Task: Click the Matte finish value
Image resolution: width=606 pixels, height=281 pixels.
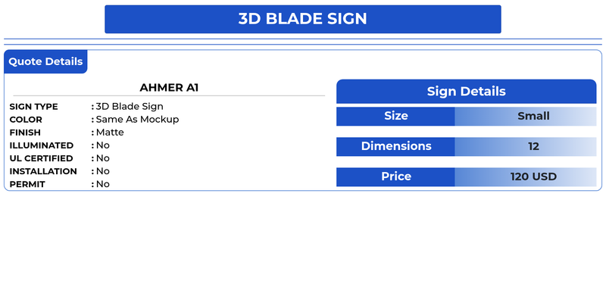Action: pos(110,133)
